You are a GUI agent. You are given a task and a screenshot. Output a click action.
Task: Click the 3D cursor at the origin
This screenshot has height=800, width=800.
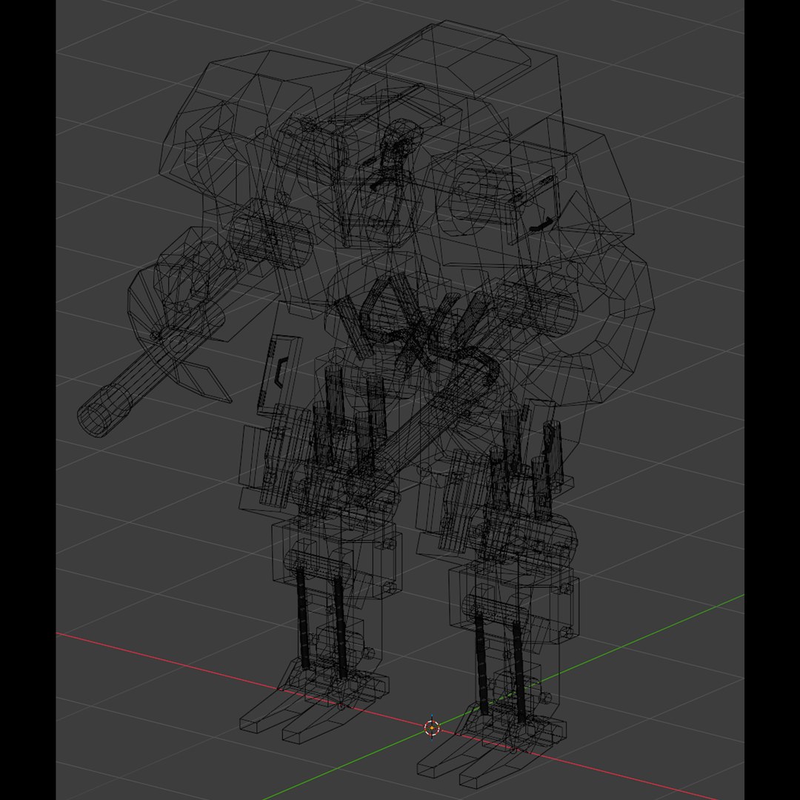[432, 727]
